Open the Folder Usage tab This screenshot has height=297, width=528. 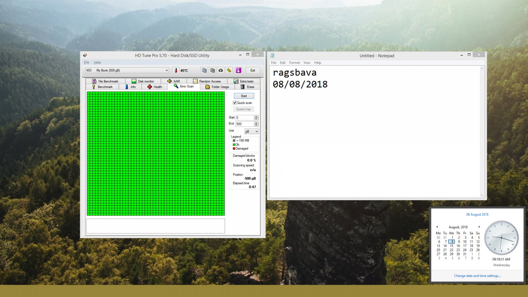click(217, 87)
